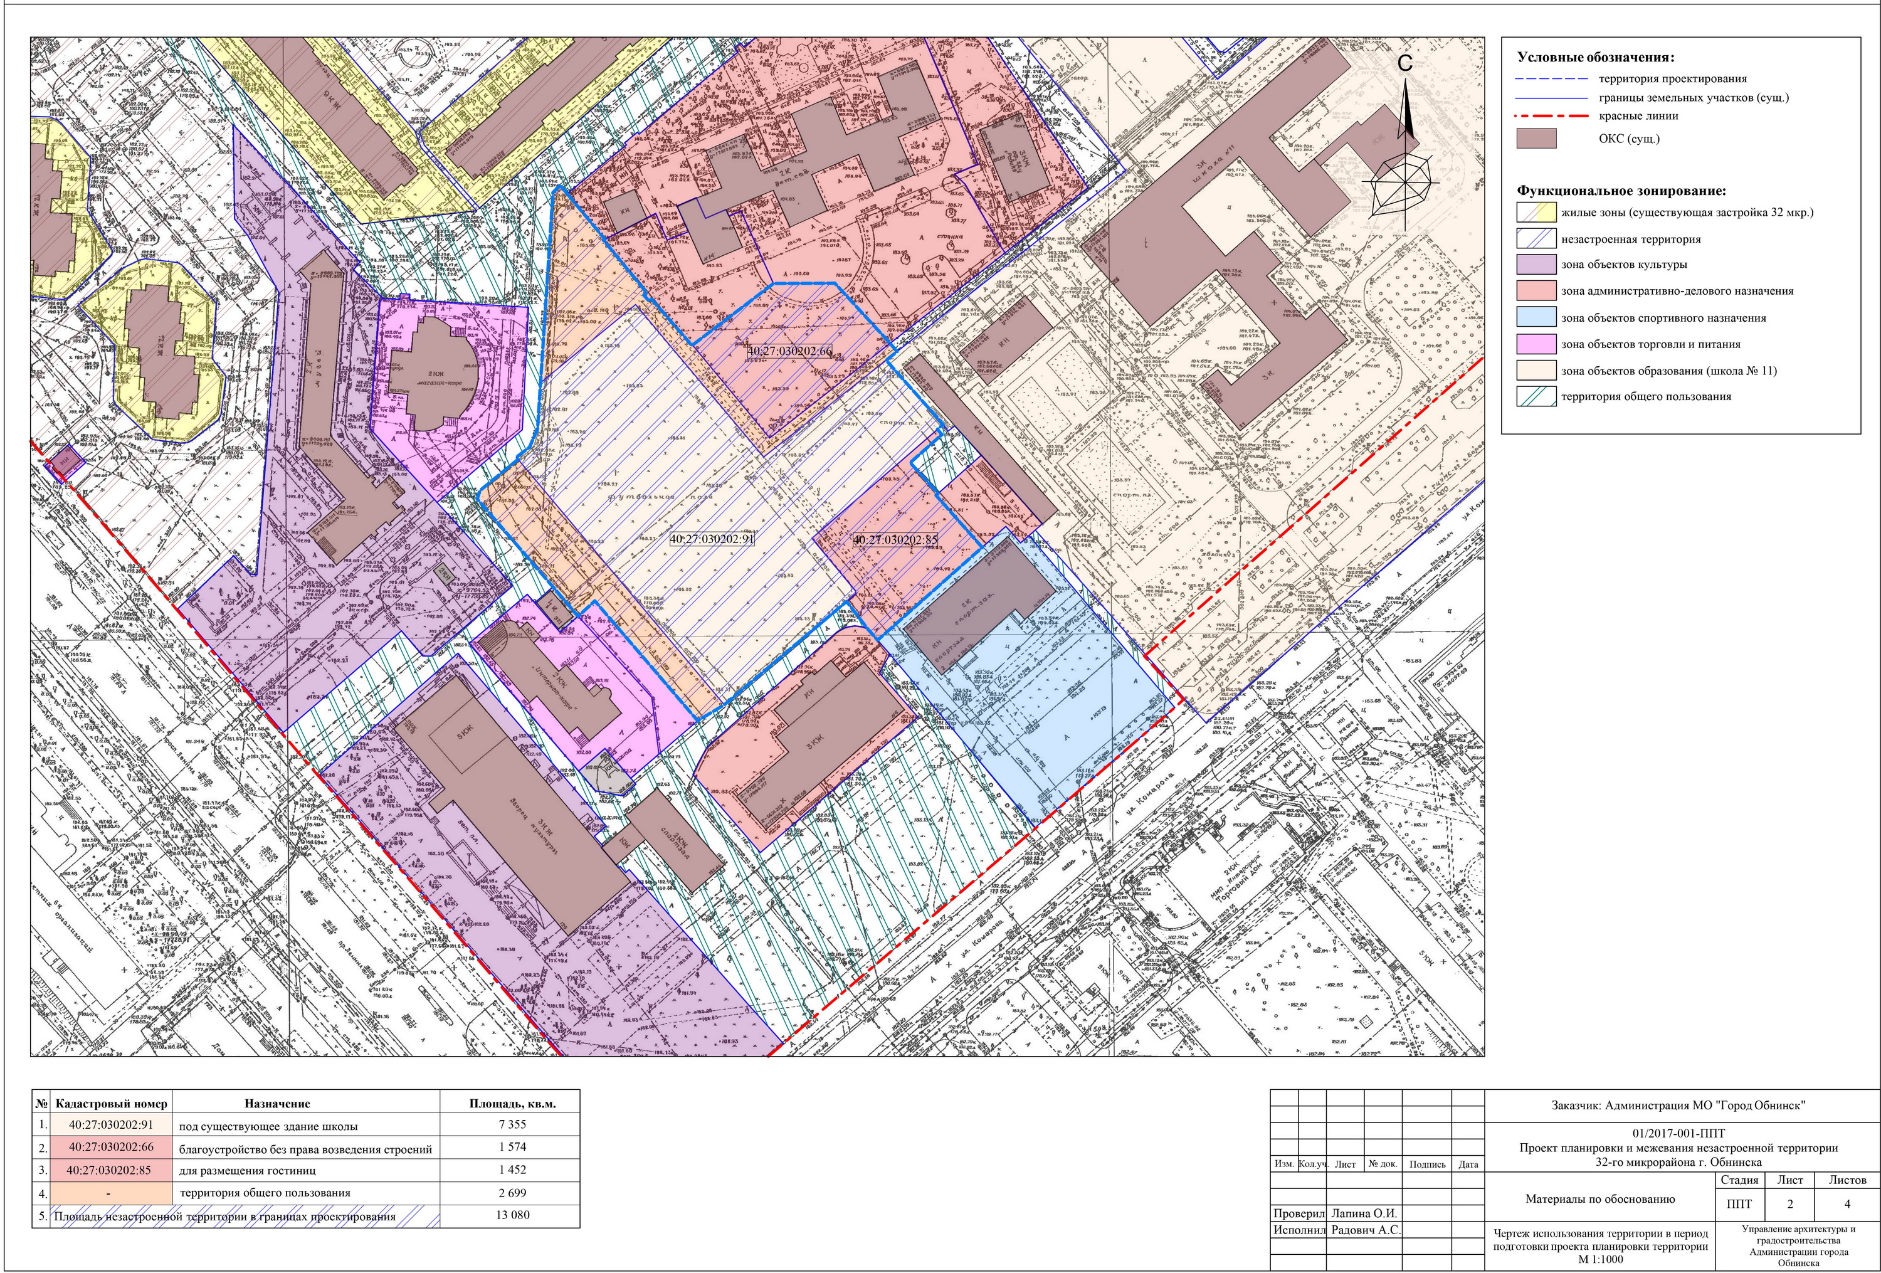
Task: Click the hatched незастроенная территория legend swatch
Action: [x=1536, y=240]
